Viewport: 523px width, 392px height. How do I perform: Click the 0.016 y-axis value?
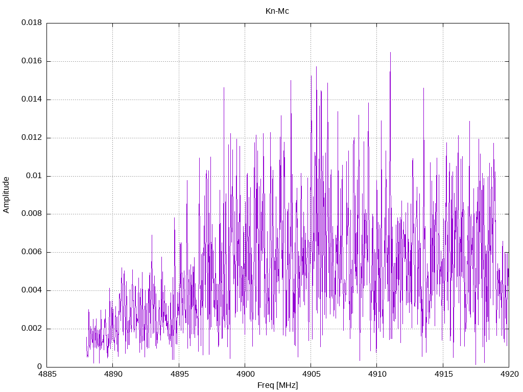(x=32, y=61)
